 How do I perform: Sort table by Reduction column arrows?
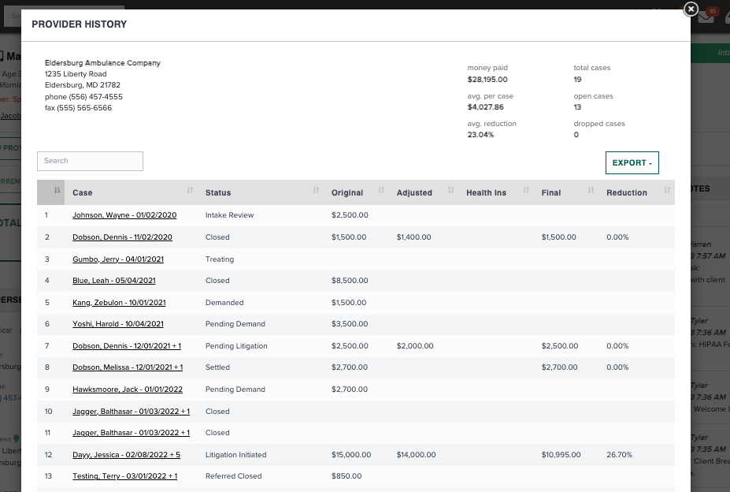(x=667, y=190)
